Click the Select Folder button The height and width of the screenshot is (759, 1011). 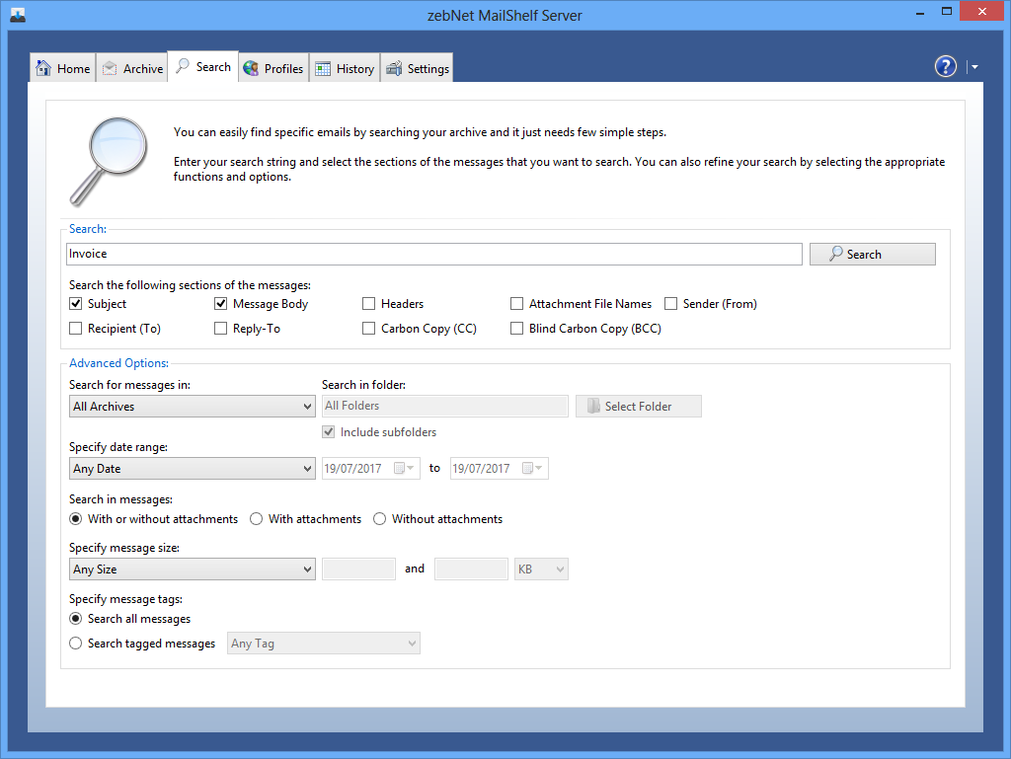point(638,406)
